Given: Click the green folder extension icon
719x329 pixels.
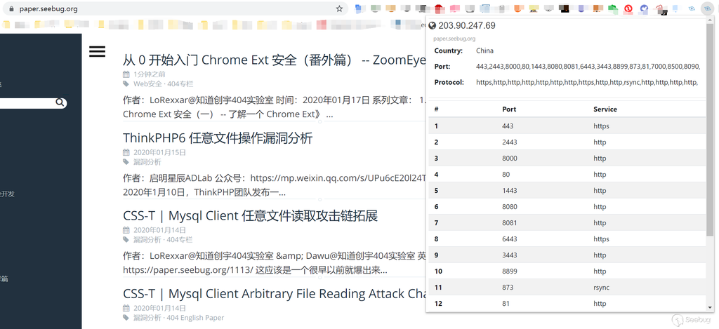Looking at the screenshot, I should click(612, 9).
